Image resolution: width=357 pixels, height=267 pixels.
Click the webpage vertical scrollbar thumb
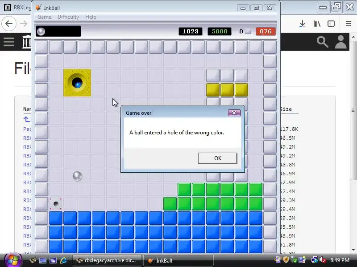[x=353, y=110]
